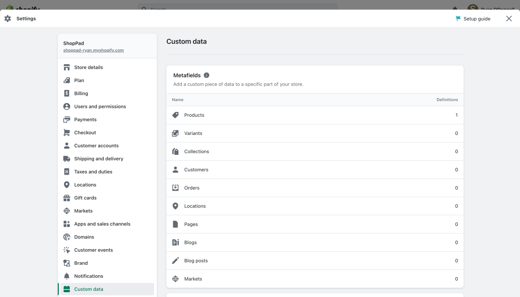Click the Customer events sidebar icon
Viewport: 520px width, 297px height.
click(x=67, y=250)
